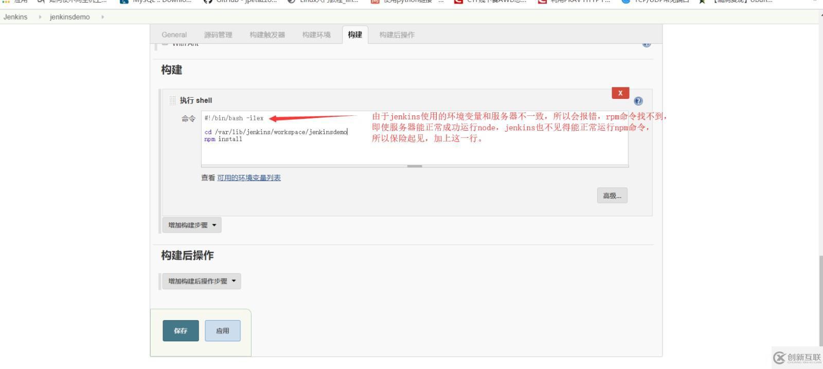Image resolution: width=823 pixels, height=369 pixels.
Task: Click the page vertical scrollbar thumb
Action: click(x=821, y=300)
